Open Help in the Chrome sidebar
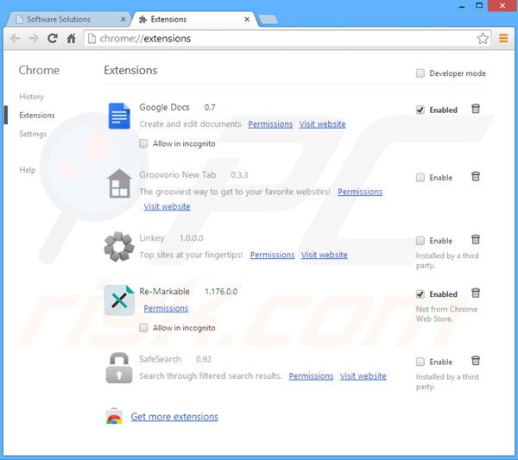Viewport: 518px width, 460px height. pos(27,170)
